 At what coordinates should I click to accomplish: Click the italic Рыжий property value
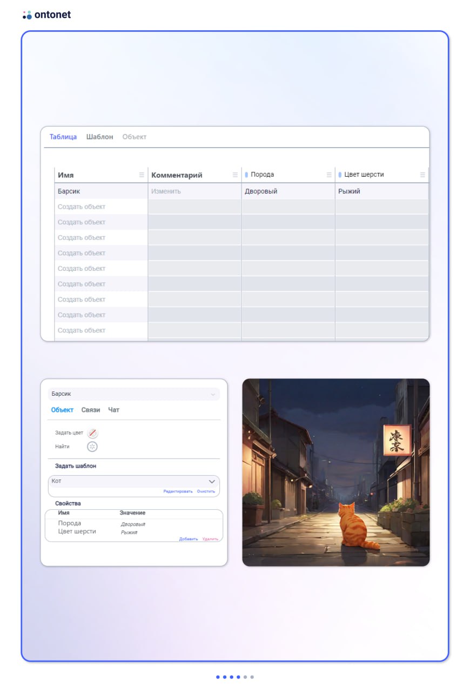tap(129, 533)
